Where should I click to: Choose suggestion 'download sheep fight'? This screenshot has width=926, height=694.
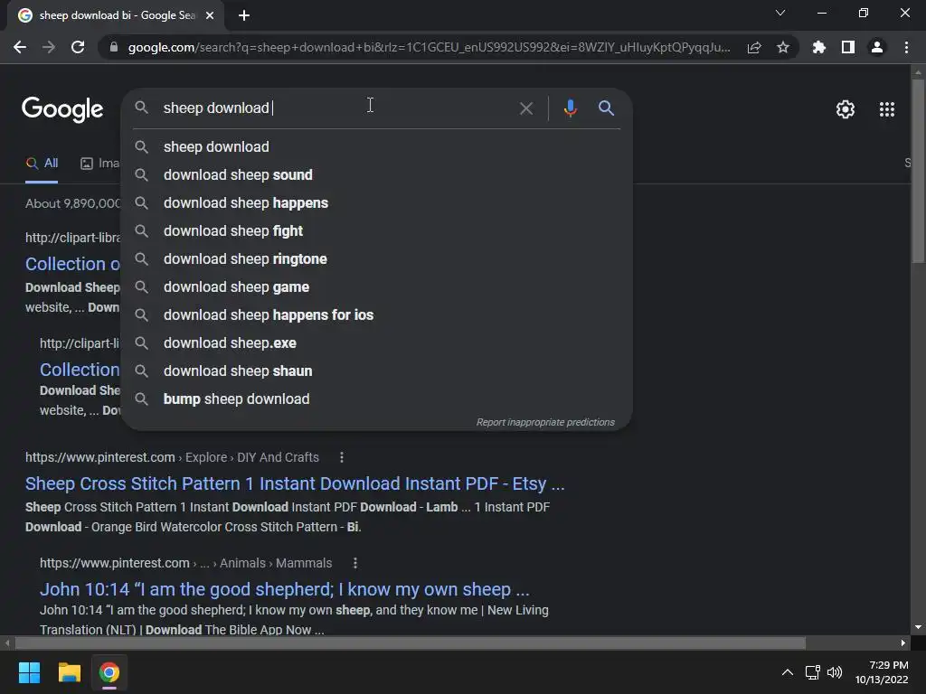(377, 230)
